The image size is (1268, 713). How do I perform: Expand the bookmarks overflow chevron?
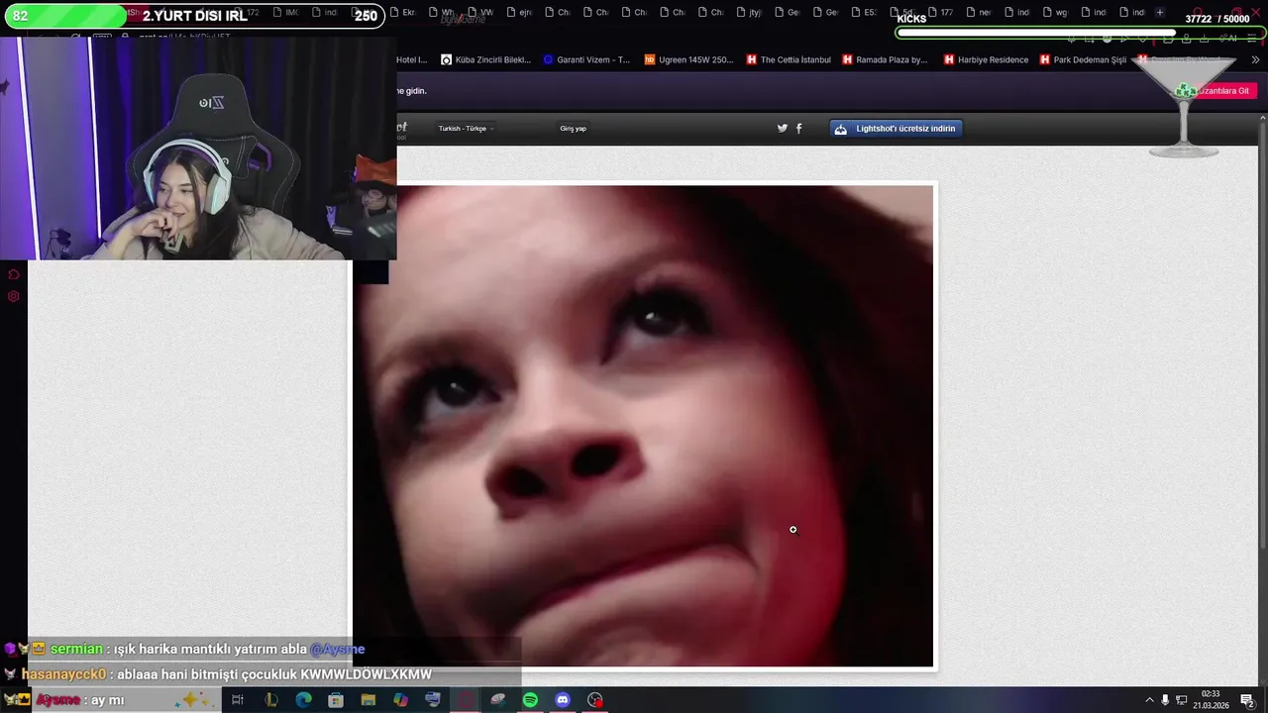[x=1256, y=59]
